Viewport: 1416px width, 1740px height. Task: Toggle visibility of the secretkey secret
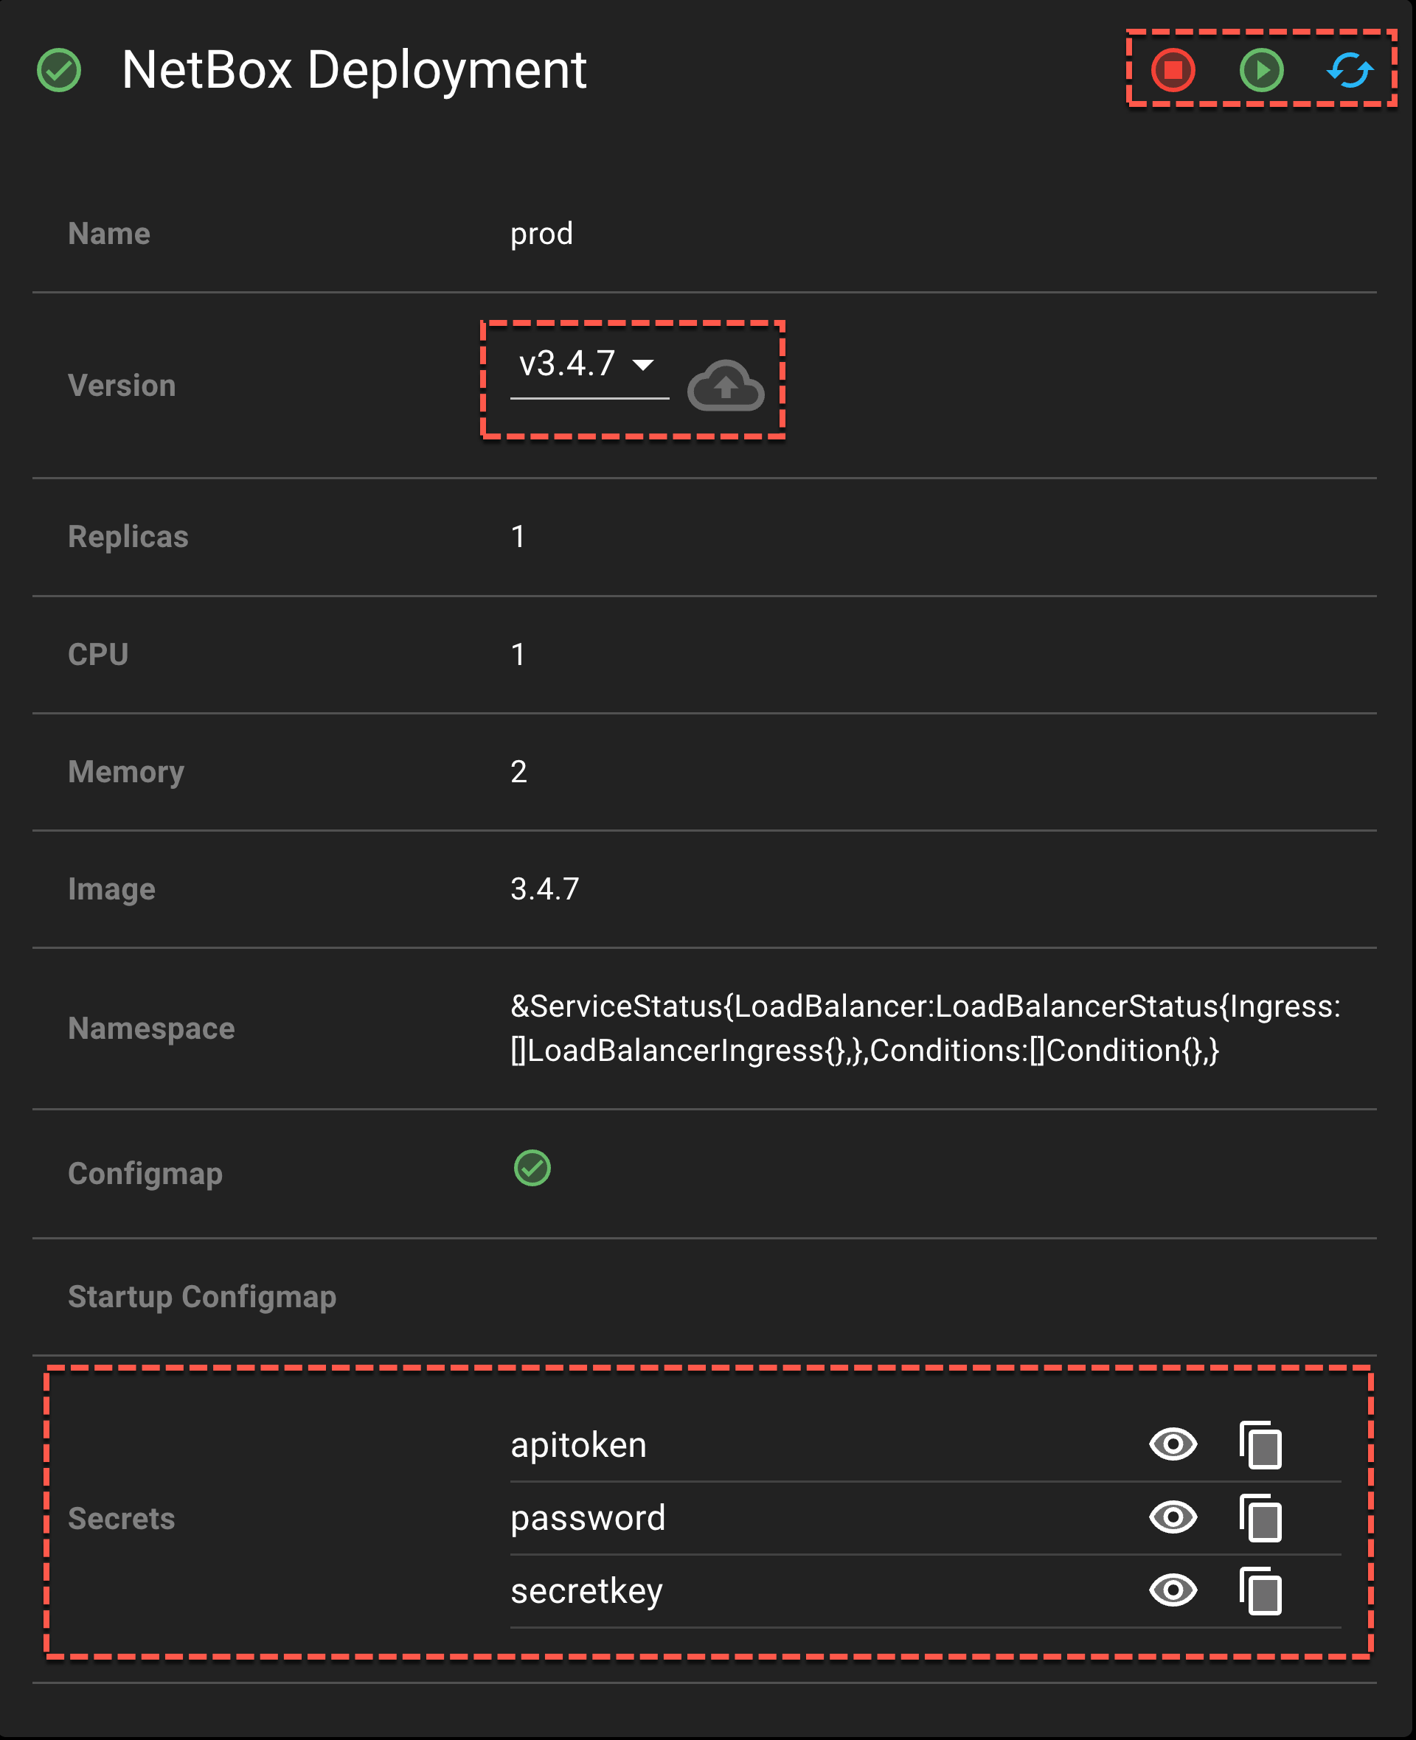1173,1591
